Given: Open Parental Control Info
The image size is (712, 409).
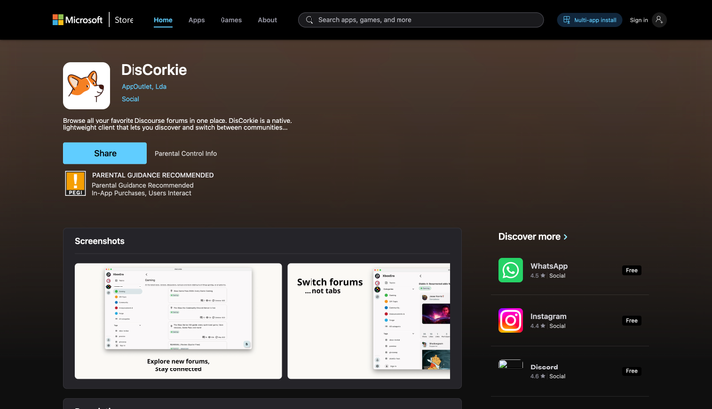Looking at the screenshot, I should (x=185, y=154).
